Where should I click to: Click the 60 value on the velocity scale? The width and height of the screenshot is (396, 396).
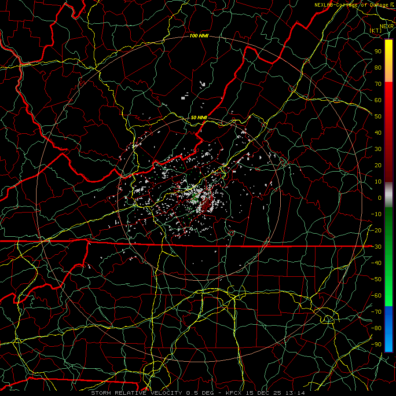(378, 100)
